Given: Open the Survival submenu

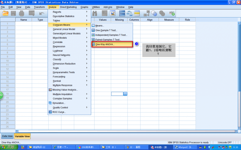Looking at the screenshot, I should pyautogui.click(x=69, y=81).
